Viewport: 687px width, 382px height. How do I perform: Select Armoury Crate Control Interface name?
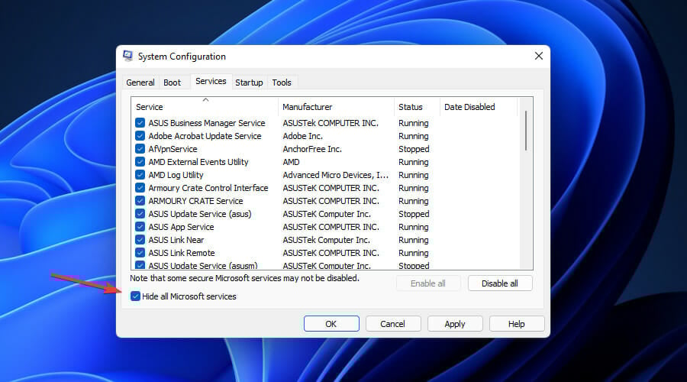(208, 188)
